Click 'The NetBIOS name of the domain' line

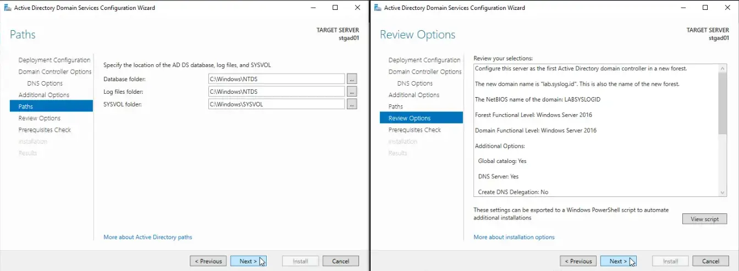pyautogui.click(x=537, y=100)
